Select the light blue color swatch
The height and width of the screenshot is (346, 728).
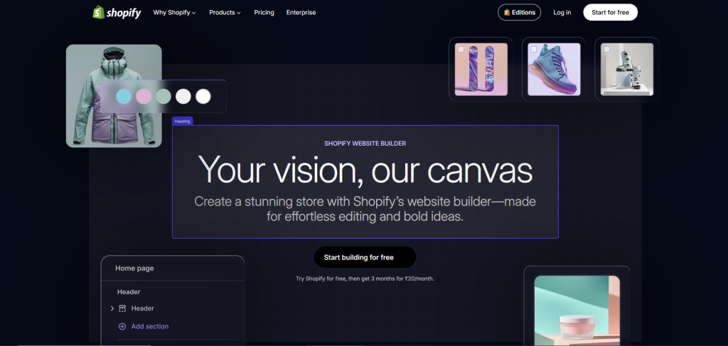coord(124,97)
